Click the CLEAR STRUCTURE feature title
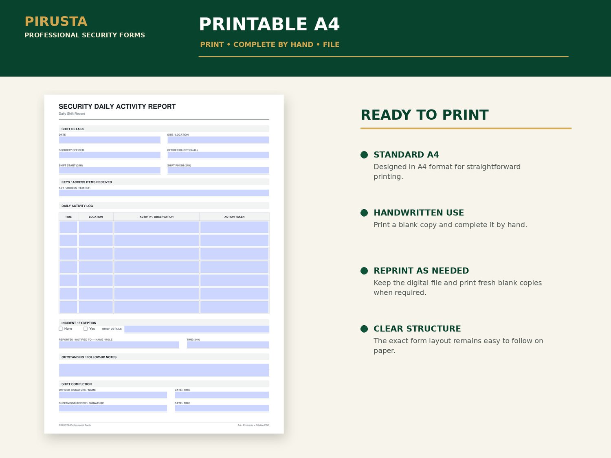The image size is (611, 458). 417,329
